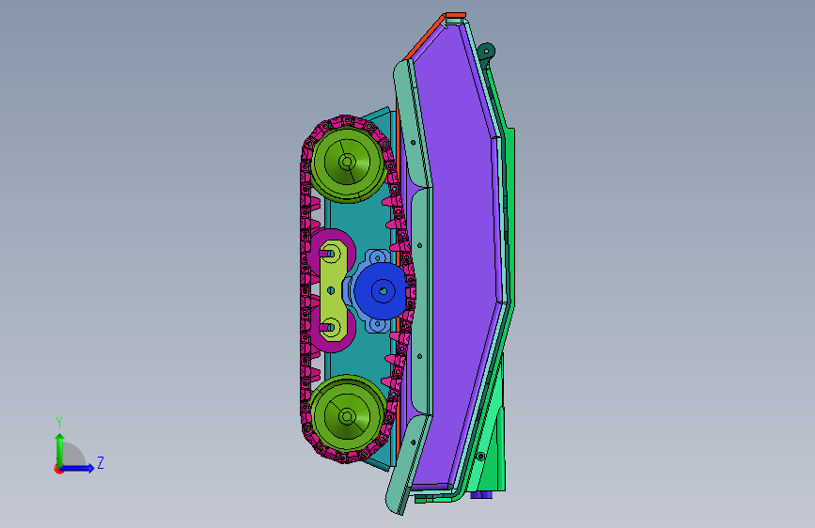Screen dimensions: 815x528
Task: Click the green Y axis arrow of the triad
Action: pyautogui.click(x=60, y=449)
